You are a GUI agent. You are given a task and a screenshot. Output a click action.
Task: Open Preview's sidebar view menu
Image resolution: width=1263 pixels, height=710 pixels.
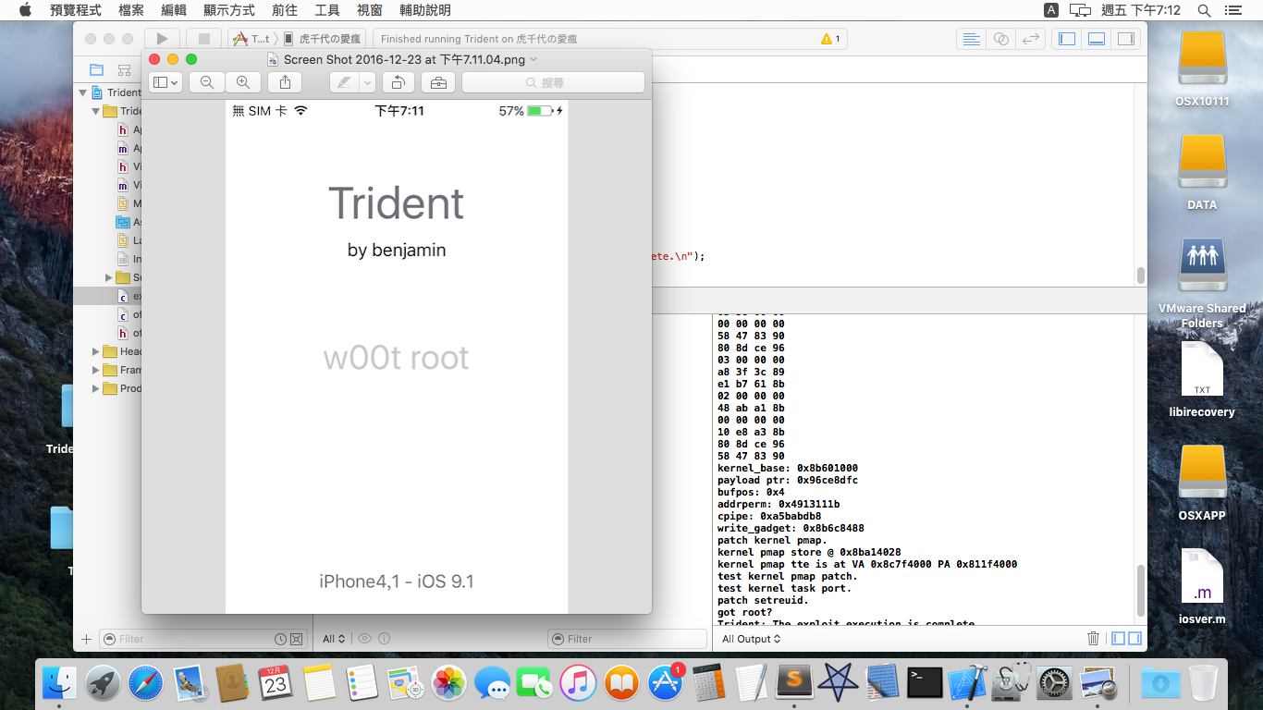click(x=166, y=82)
